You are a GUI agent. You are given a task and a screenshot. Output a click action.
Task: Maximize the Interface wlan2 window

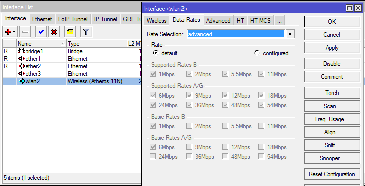click(349, 8)
